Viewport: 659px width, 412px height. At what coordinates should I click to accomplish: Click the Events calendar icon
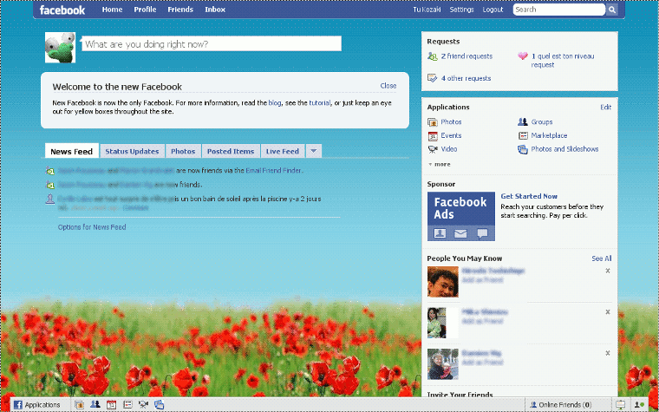click(x=433, y=136)
